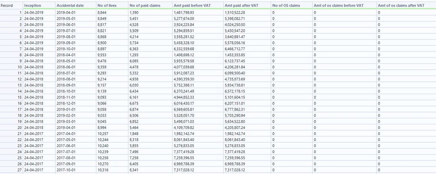Select Inception cell in record 8
Screen dimensions: 436x174
point(34,55)
